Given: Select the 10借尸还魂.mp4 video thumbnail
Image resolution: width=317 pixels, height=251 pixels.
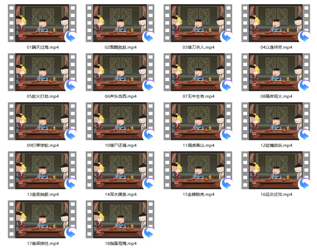Looking at the screenshot, I should point(120,121).
